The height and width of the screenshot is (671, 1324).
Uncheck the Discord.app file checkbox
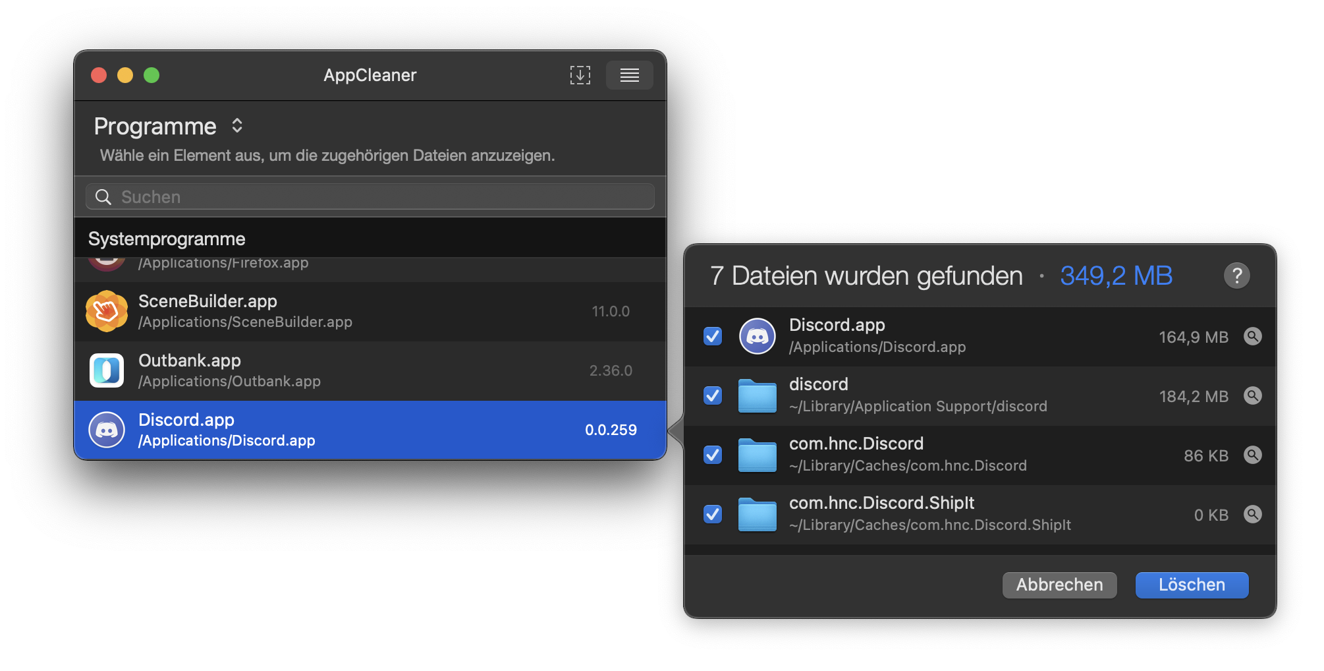coord(713,336)
